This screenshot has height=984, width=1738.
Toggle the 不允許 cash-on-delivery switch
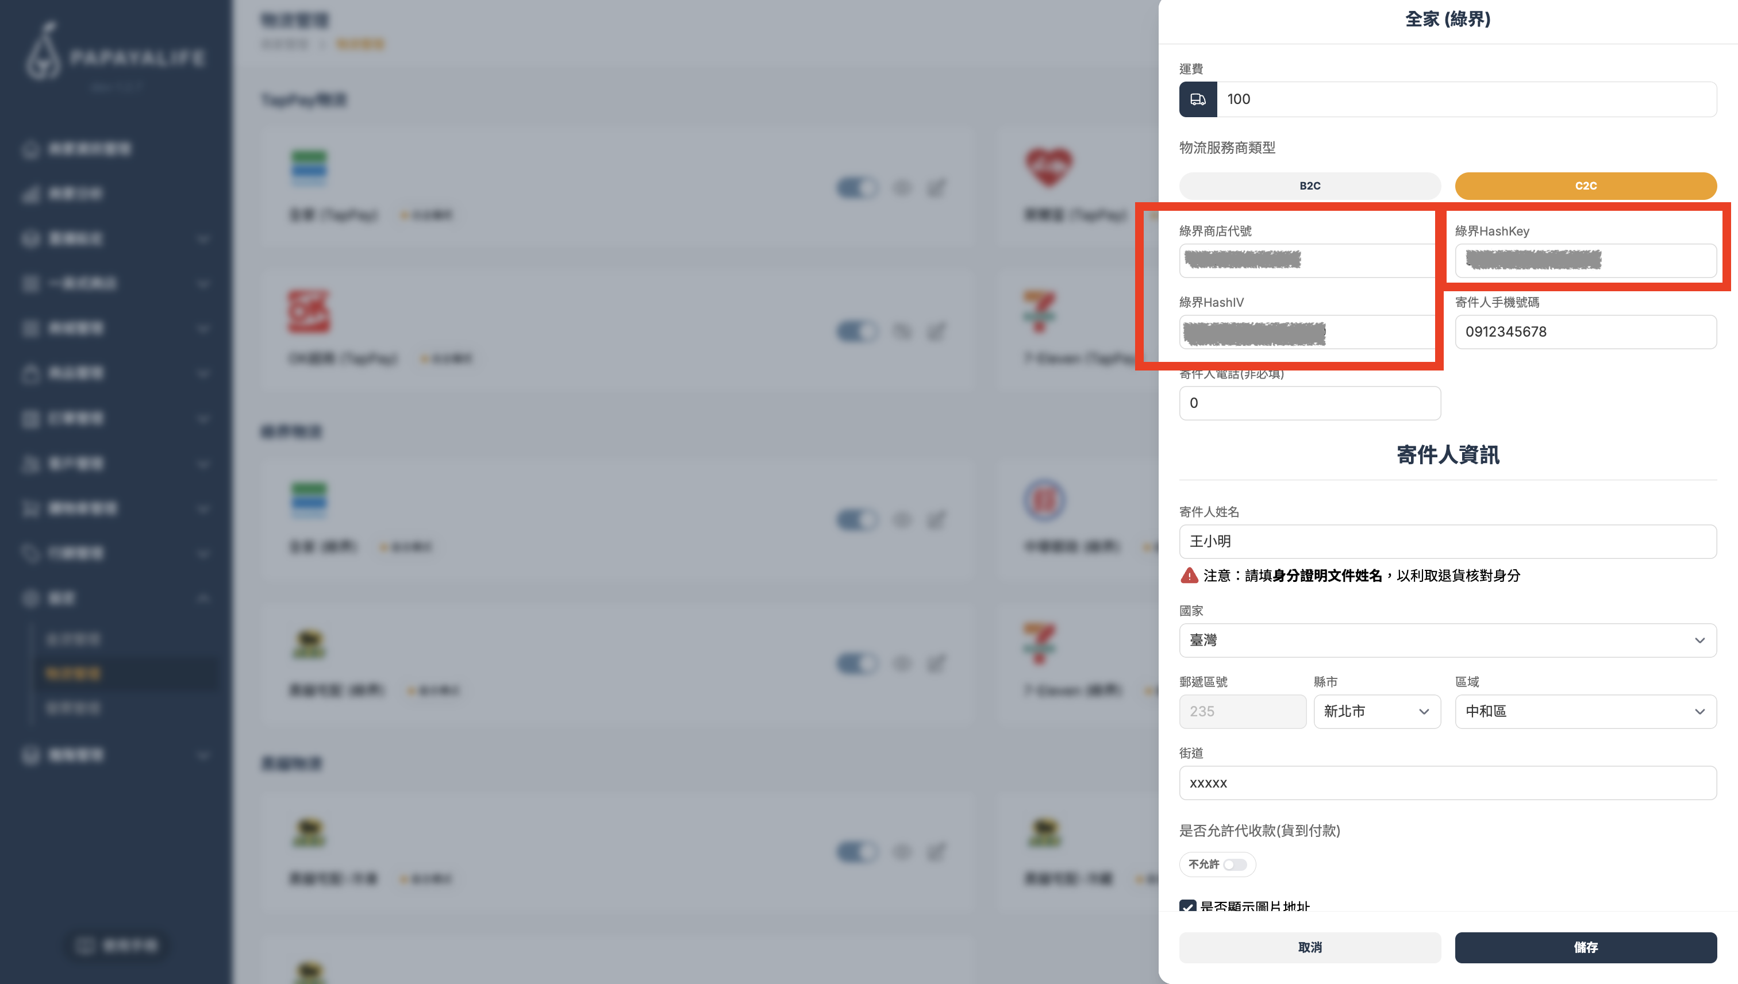1235,865
